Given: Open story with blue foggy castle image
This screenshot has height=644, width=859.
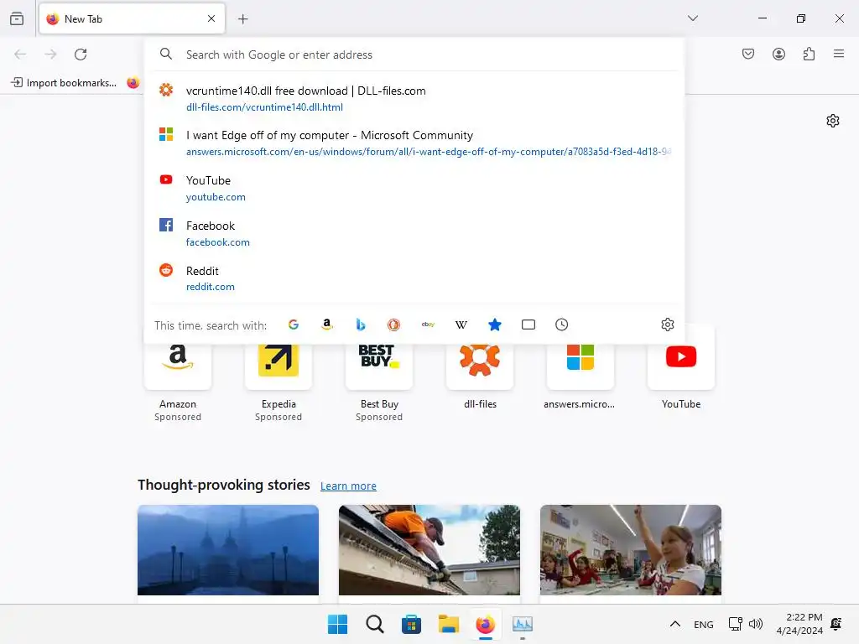Looking at the screenshot, I should tap(228, 550).
